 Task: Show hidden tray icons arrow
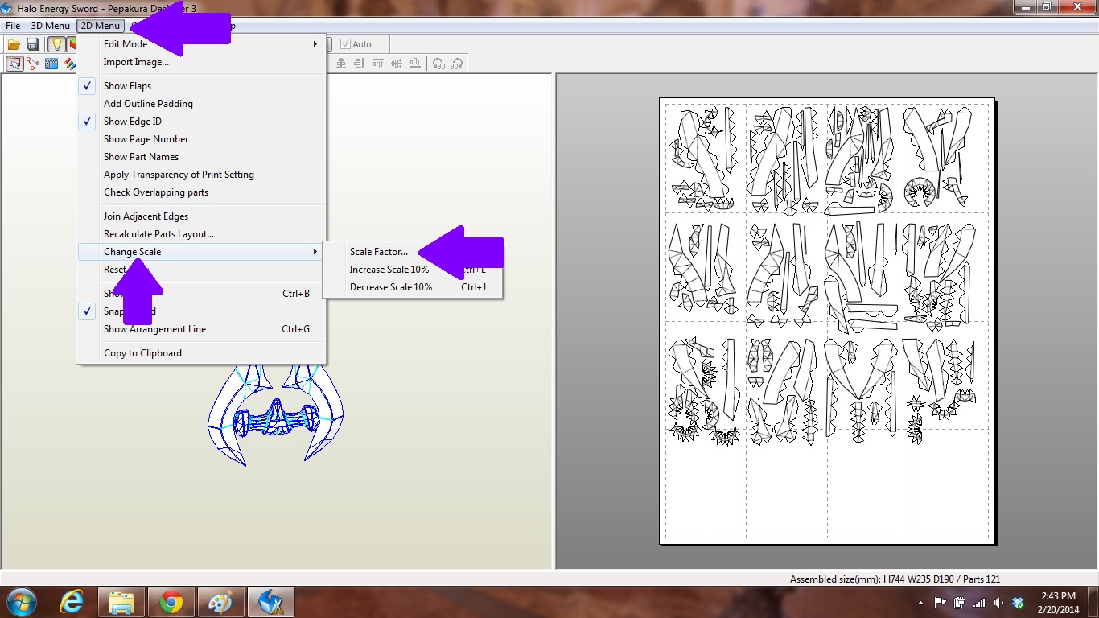(x=920, y=603)
